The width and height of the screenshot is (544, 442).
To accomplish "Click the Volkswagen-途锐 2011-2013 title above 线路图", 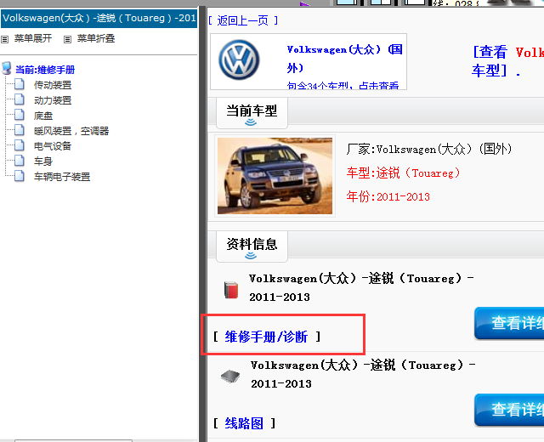I will click(x=363, y=374).
